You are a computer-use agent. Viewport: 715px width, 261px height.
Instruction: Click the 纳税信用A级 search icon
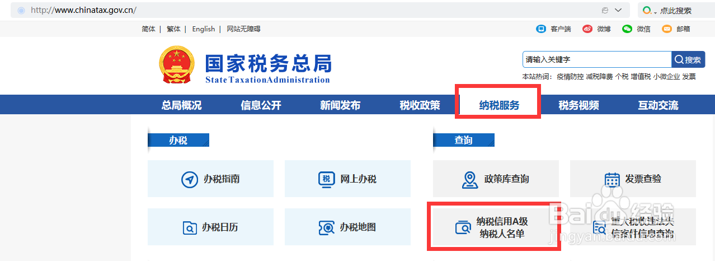click(x=463, y=228)
